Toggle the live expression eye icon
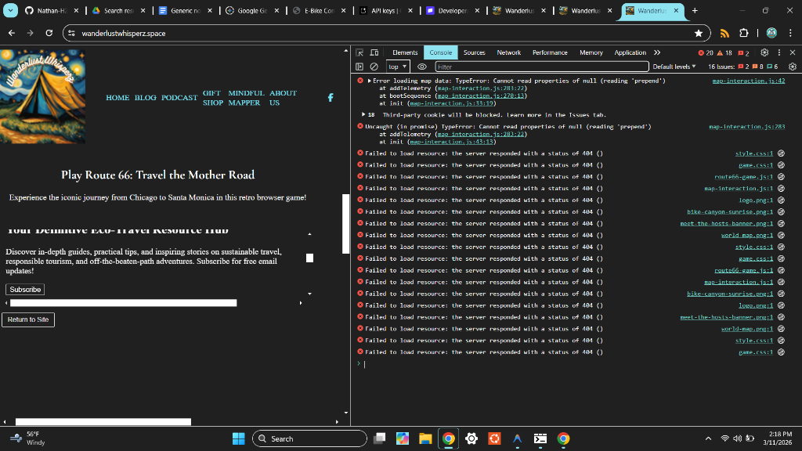 pyautogui.click(x=421, y=67)
